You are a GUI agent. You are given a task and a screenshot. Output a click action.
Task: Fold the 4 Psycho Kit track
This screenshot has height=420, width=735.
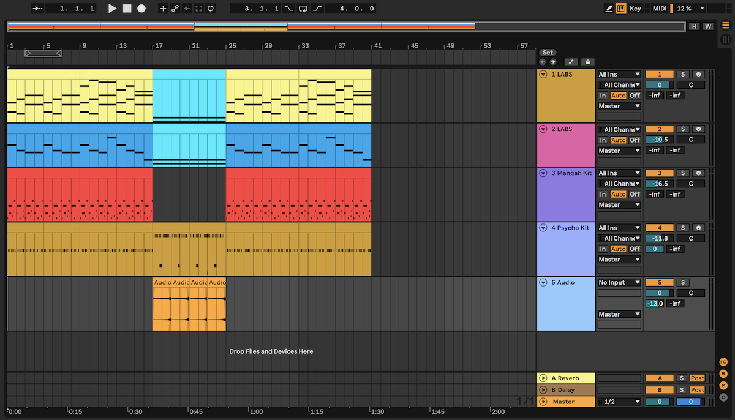(543, 228)
